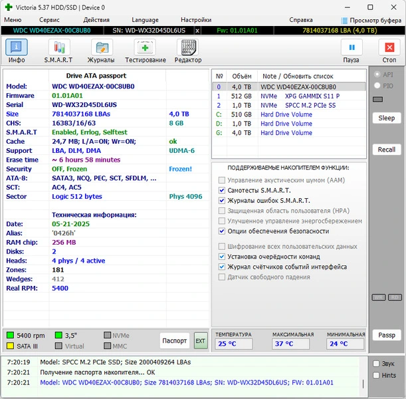Toggle the Самотесты S.M.A.R.T. checkbox
406x399 pixels.
pyautogui.click(x=222, y=190)
